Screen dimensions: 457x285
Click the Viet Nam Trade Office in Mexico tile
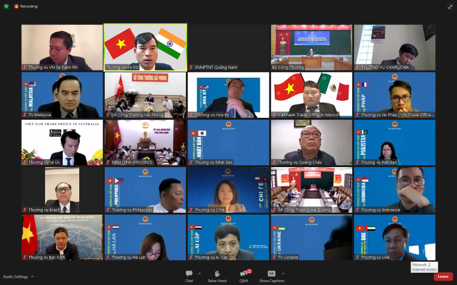point(311,95)
